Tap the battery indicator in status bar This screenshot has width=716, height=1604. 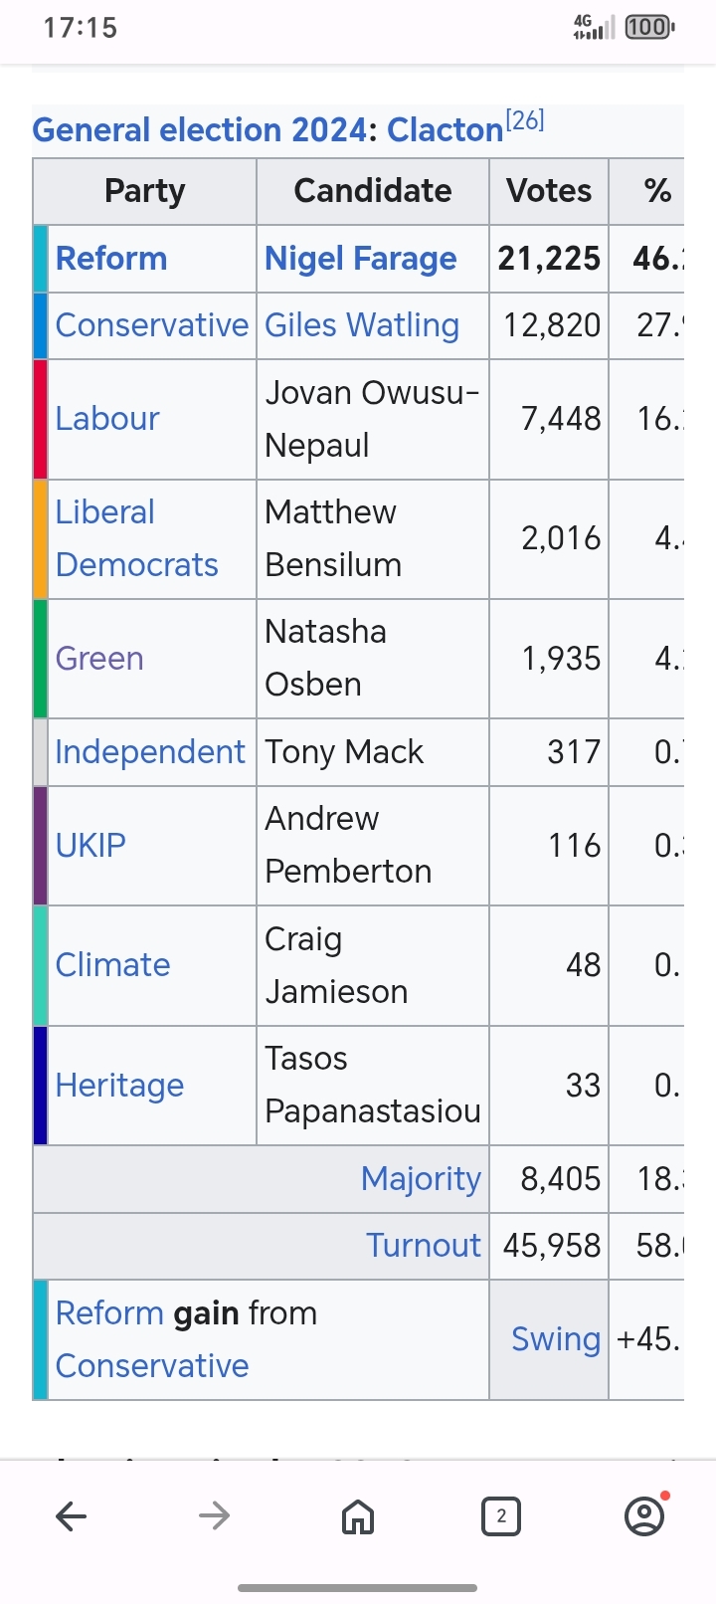pyautogui.click(x=648, y=27)
